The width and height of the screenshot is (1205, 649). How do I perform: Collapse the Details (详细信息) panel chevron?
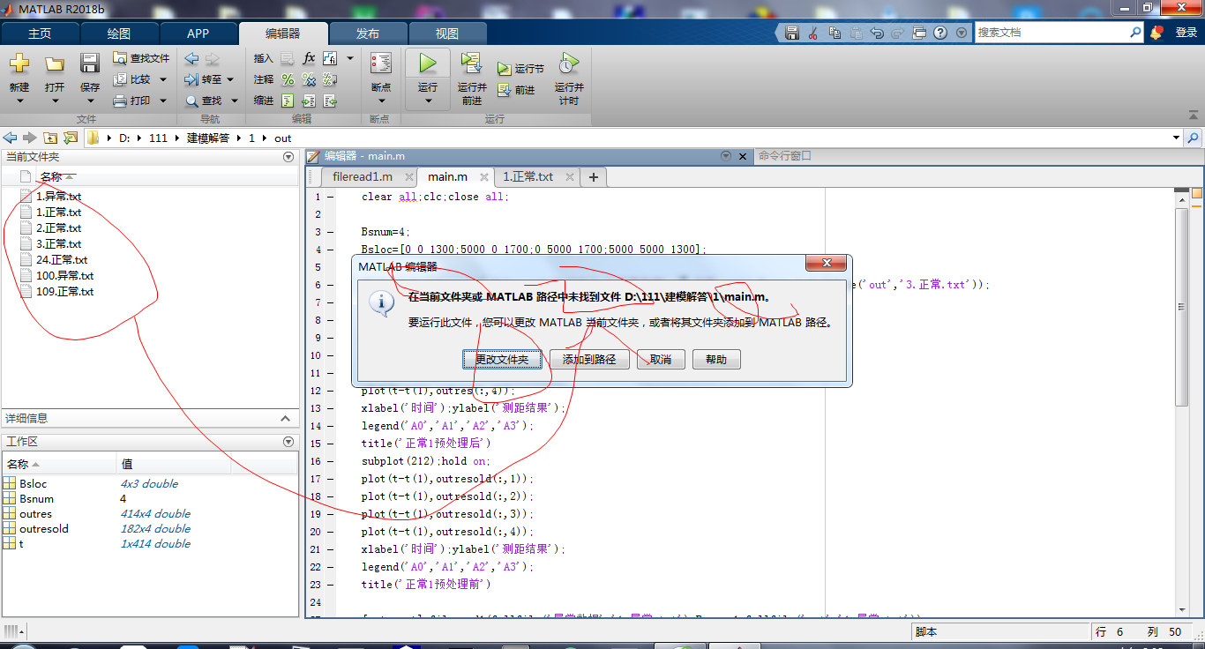click(x=285, y=419)
